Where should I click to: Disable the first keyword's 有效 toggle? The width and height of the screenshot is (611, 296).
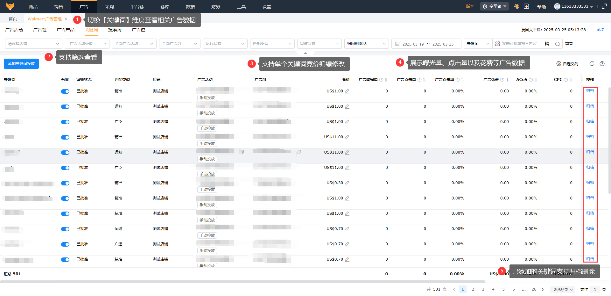click(x=65, y=91)
